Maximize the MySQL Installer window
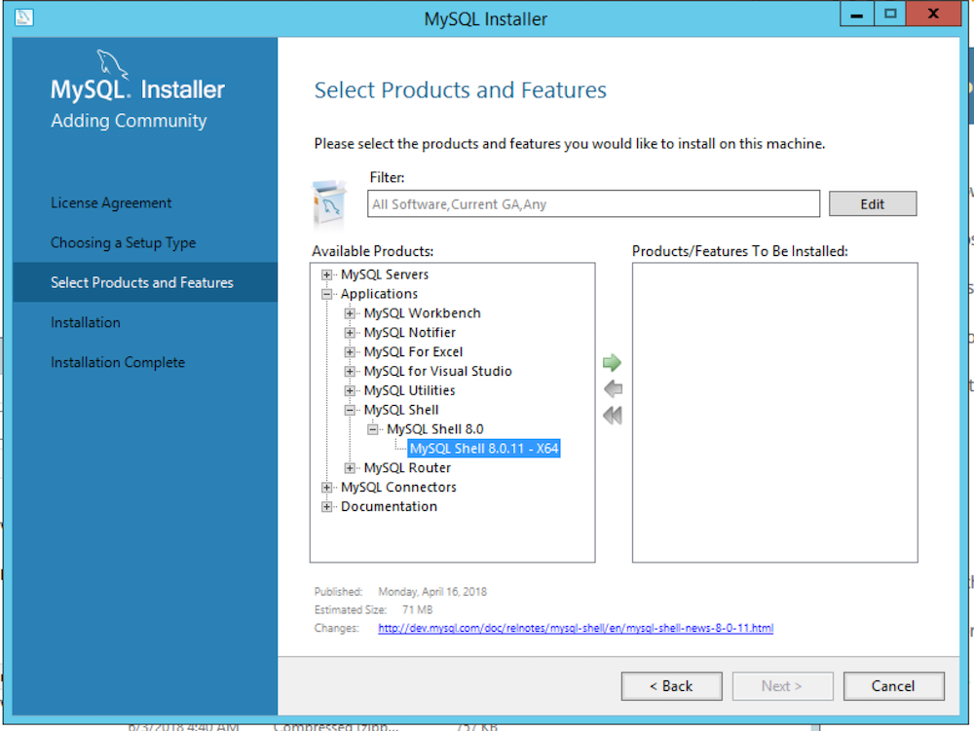This screenshot has width=974, height=731. 890,14
